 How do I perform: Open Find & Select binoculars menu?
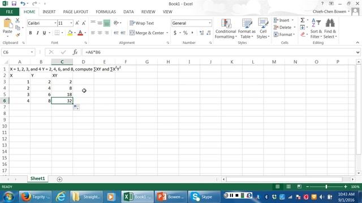coord(330,29)
